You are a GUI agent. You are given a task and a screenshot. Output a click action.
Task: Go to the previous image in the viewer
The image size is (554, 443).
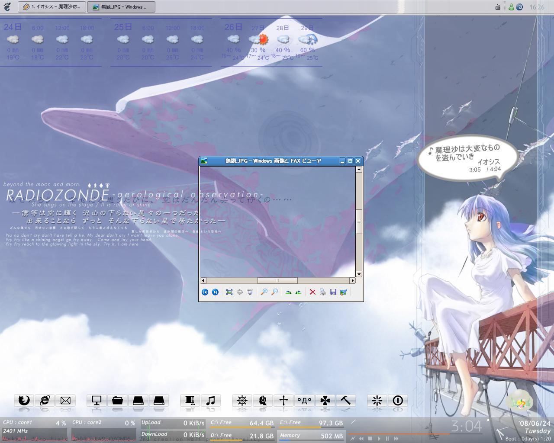pyautogui.click(x=205, y=292)
